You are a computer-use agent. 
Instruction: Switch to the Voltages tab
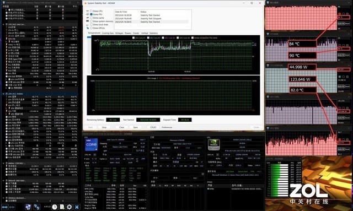[119, 33]
